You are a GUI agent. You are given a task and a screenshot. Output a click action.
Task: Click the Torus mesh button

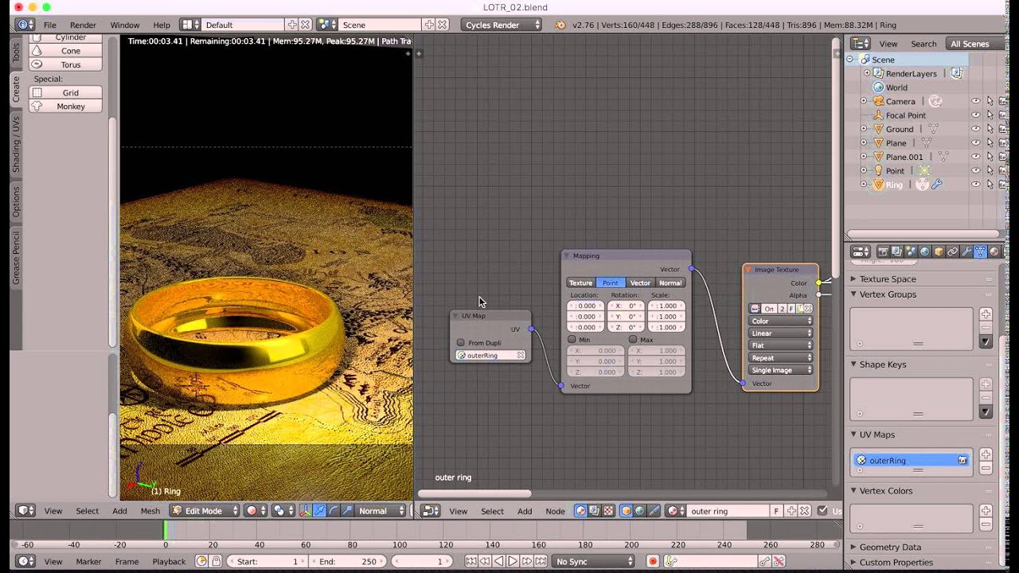coord(66,64)
